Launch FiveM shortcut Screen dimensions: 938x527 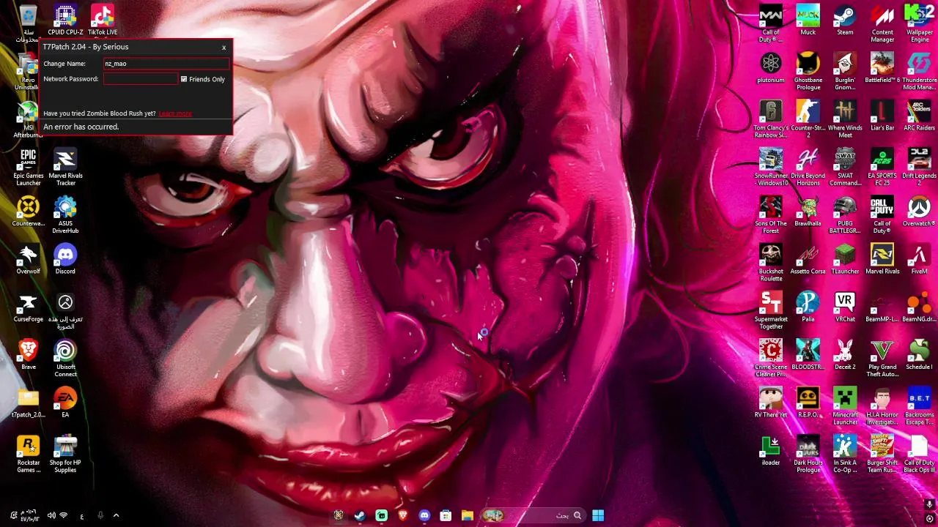[x=920, y=259]
